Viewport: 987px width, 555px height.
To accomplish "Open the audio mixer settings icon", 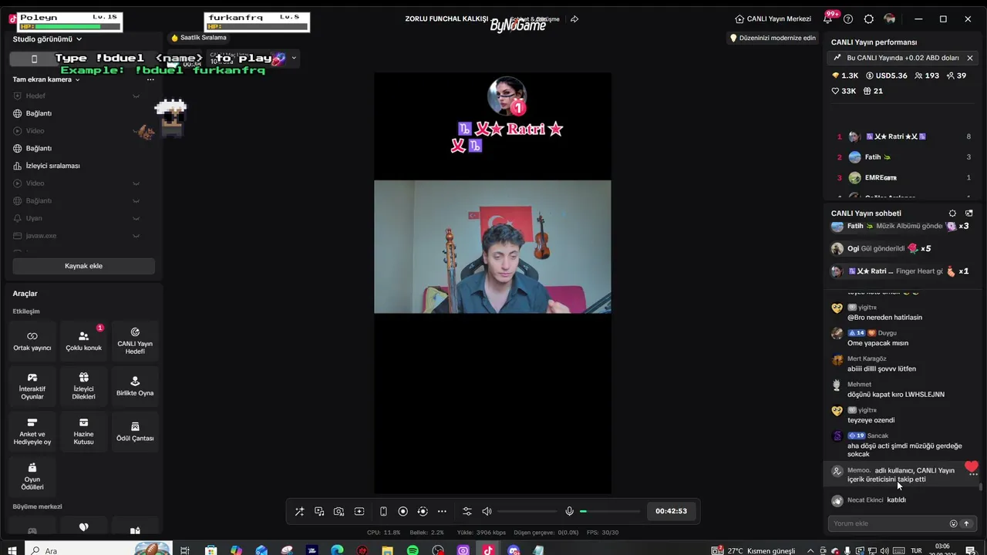I will point(467,511).
